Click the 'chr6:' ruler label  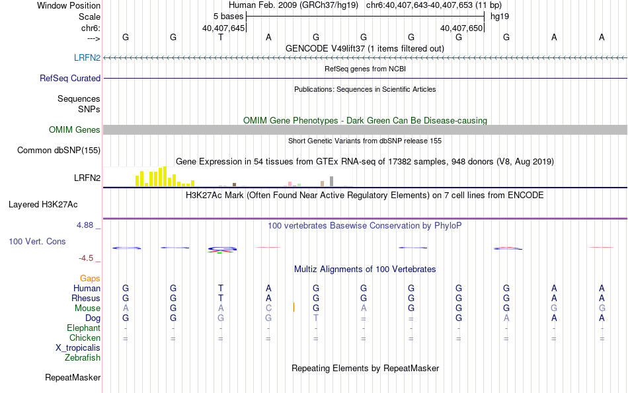[x=91, y=28]
